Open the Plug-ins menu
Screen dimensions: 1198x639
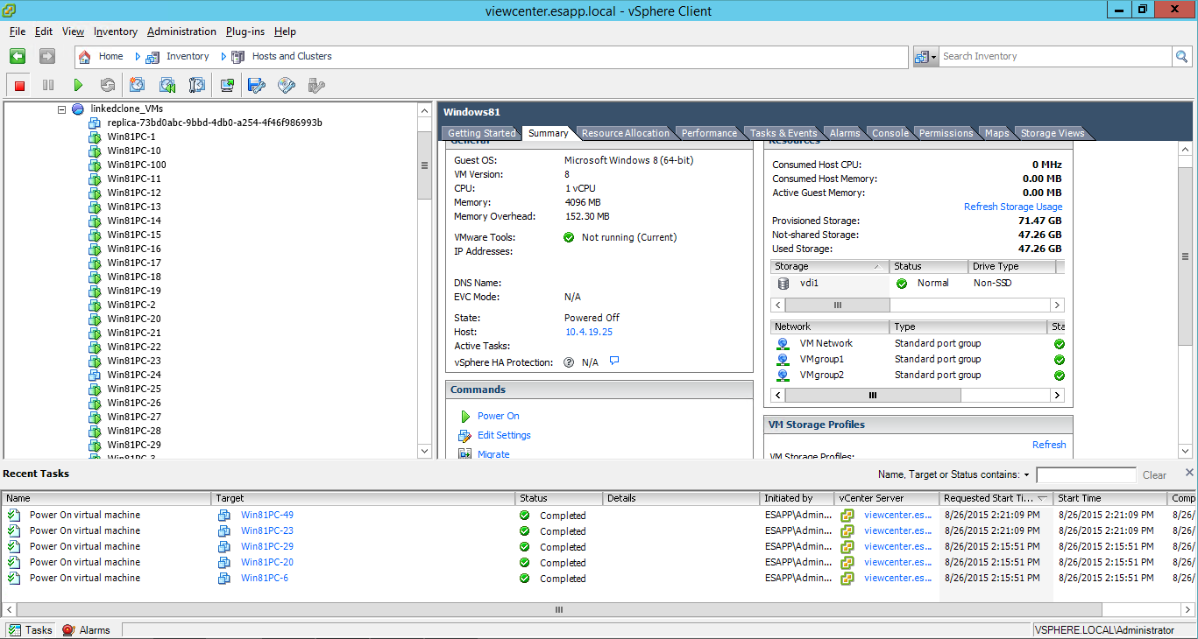tap(245, 32)
